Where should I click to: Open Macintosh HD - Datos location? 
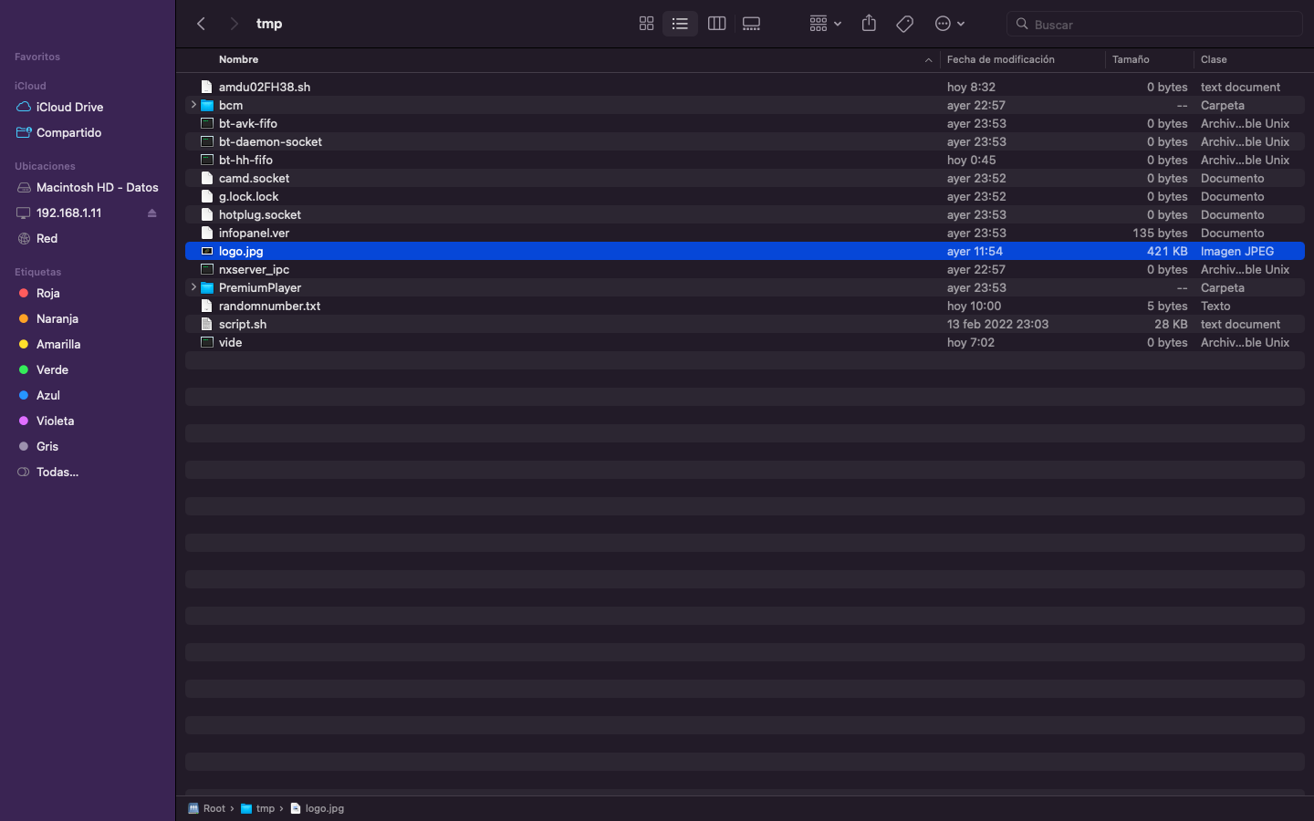click(x=97, y=187)
